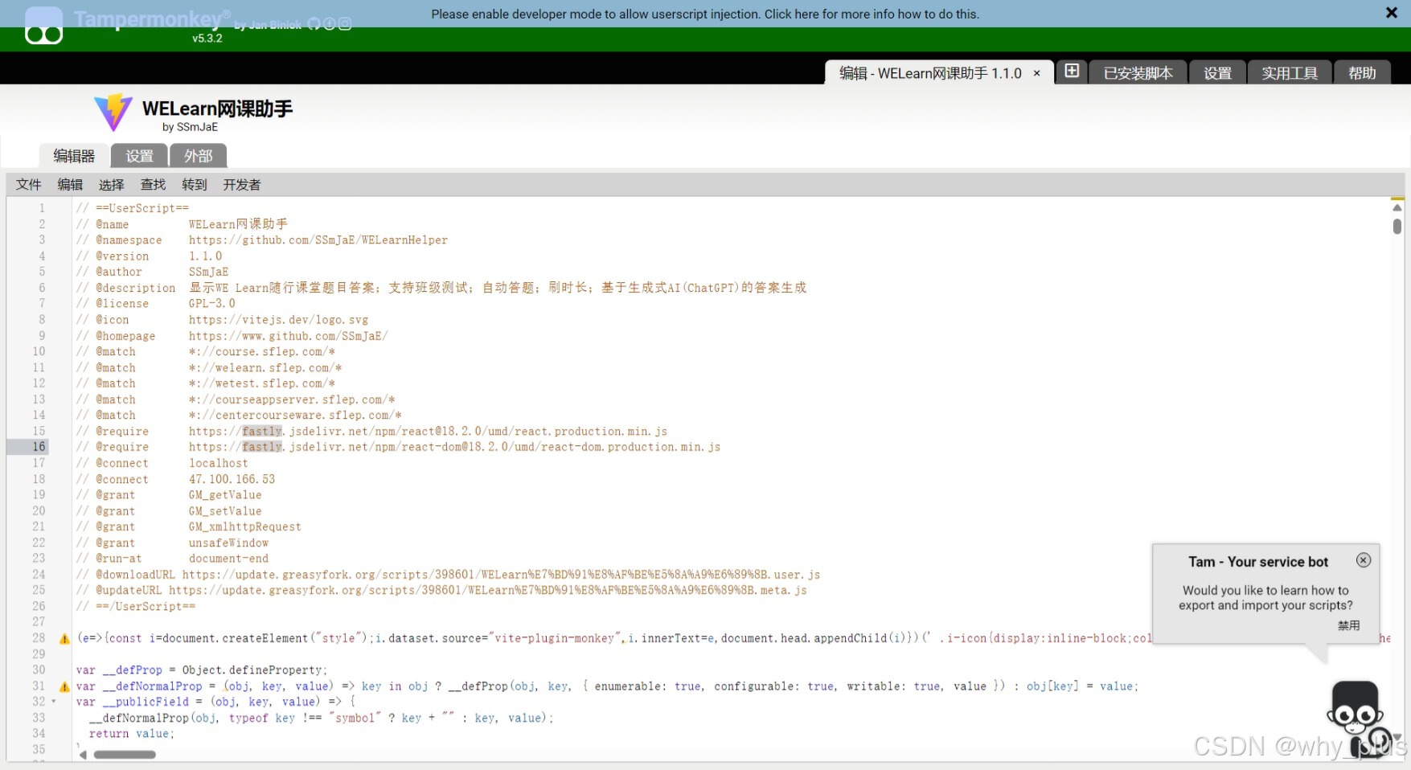Click the @homepage URL text
Viewport: 1411px width, 770px height.
click(x=288, y=336)
